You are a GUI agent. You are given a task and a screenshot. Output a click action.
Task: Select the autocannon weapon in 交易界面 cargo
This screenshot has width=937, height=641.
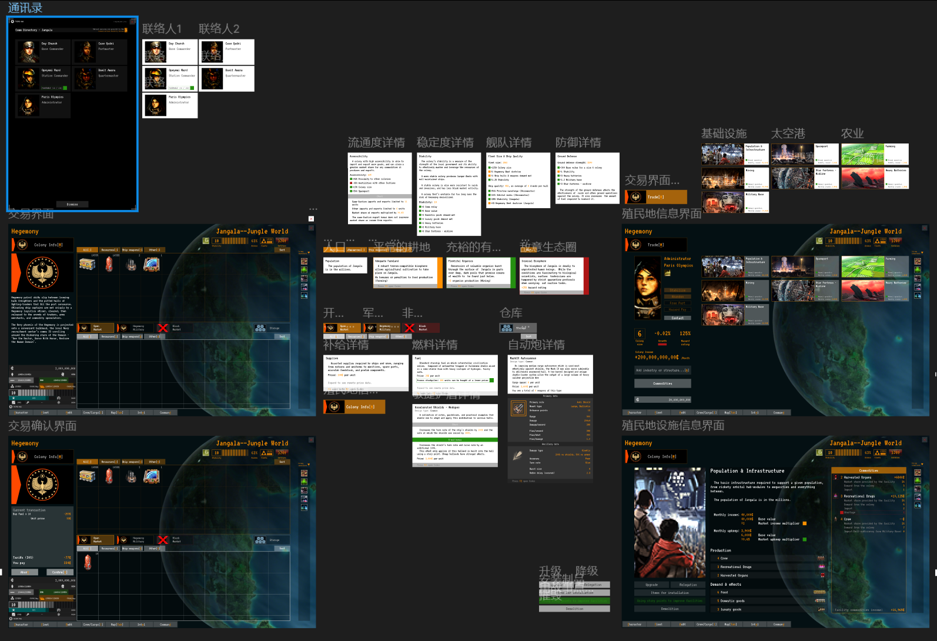coord(130,265)
